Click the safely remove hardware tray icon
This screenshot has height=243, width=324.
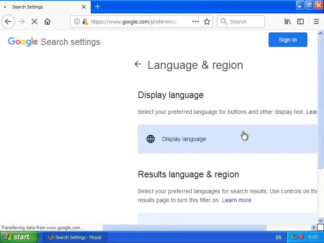coord(293,237)
